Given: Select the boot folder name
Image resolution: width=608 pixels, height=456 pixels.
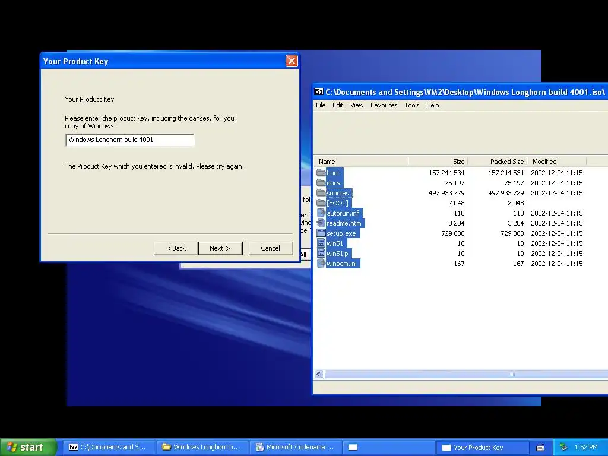Looking at the screenshot, I should [333, 173].
